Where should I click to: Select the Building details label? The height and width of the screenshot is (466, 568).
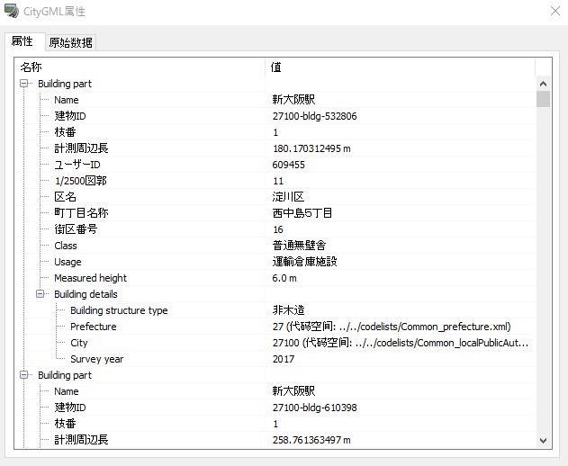pos(86,294)
